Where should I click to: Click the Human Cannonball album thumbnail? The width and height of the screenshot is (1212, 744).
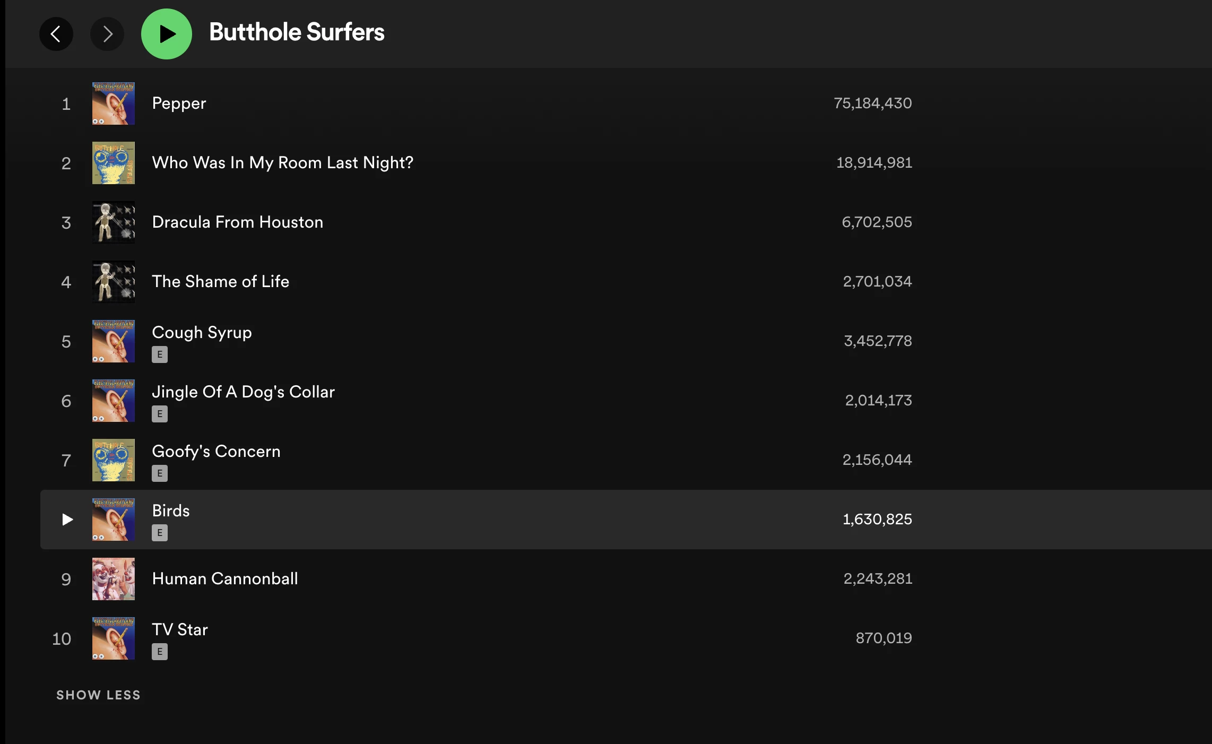click(114, 579)
